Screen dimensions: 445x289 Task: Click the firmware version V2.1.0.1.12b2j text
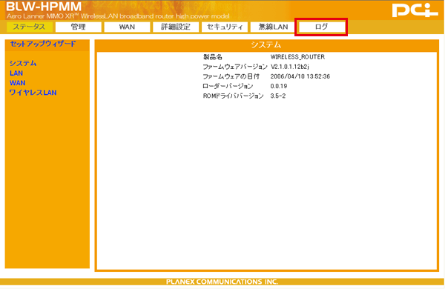[x=289, y=67]
